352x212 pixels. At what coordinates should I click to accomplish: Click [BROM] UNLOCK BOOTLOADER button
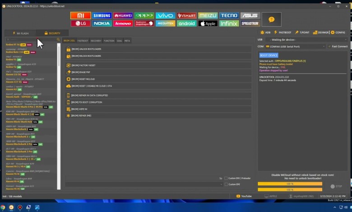86,49
